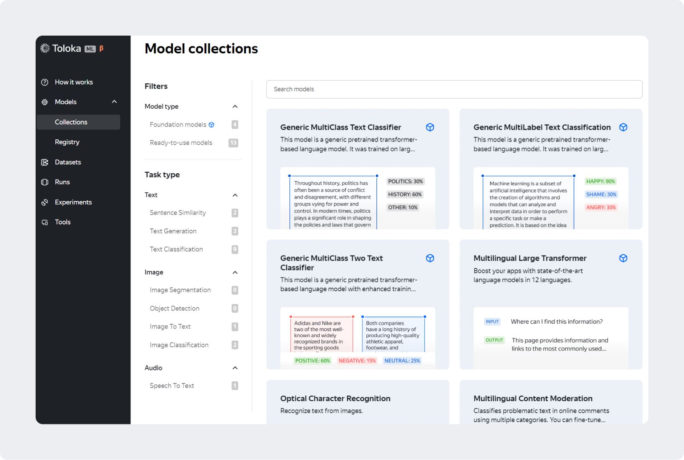Click the HISTORY: 60% tag
This screenshot has height=460, width=684.
click(405, 195)
